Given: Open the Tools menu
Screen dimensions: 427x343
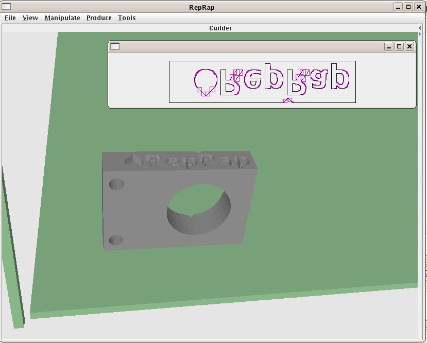Looking at the screenshot, I should click(x=127, y=18).
